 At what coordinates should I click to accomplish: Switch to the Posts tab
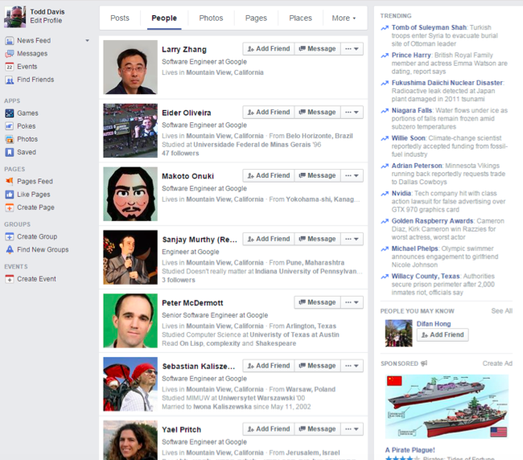tap(120, 18)
